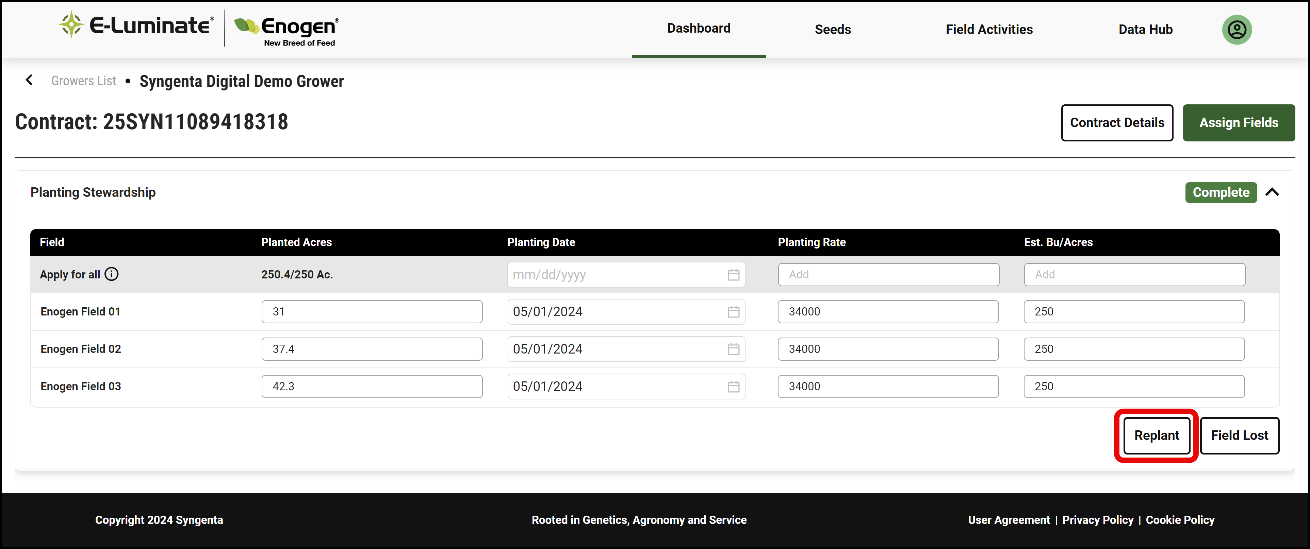Image resolution: width=1310 pixels, height=549 pixels.
Task: Open the calendar icon for Enogen Field 03
Action: [x=733, y=387]
